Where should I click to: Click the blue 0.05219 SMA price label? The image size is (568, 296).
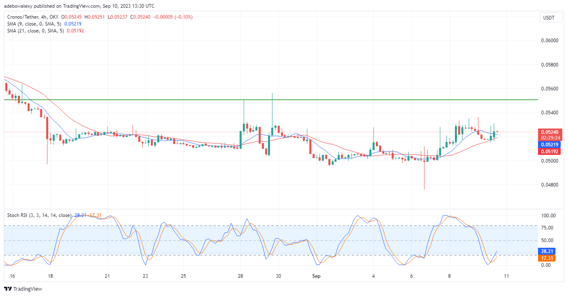(x=549, y=145)
